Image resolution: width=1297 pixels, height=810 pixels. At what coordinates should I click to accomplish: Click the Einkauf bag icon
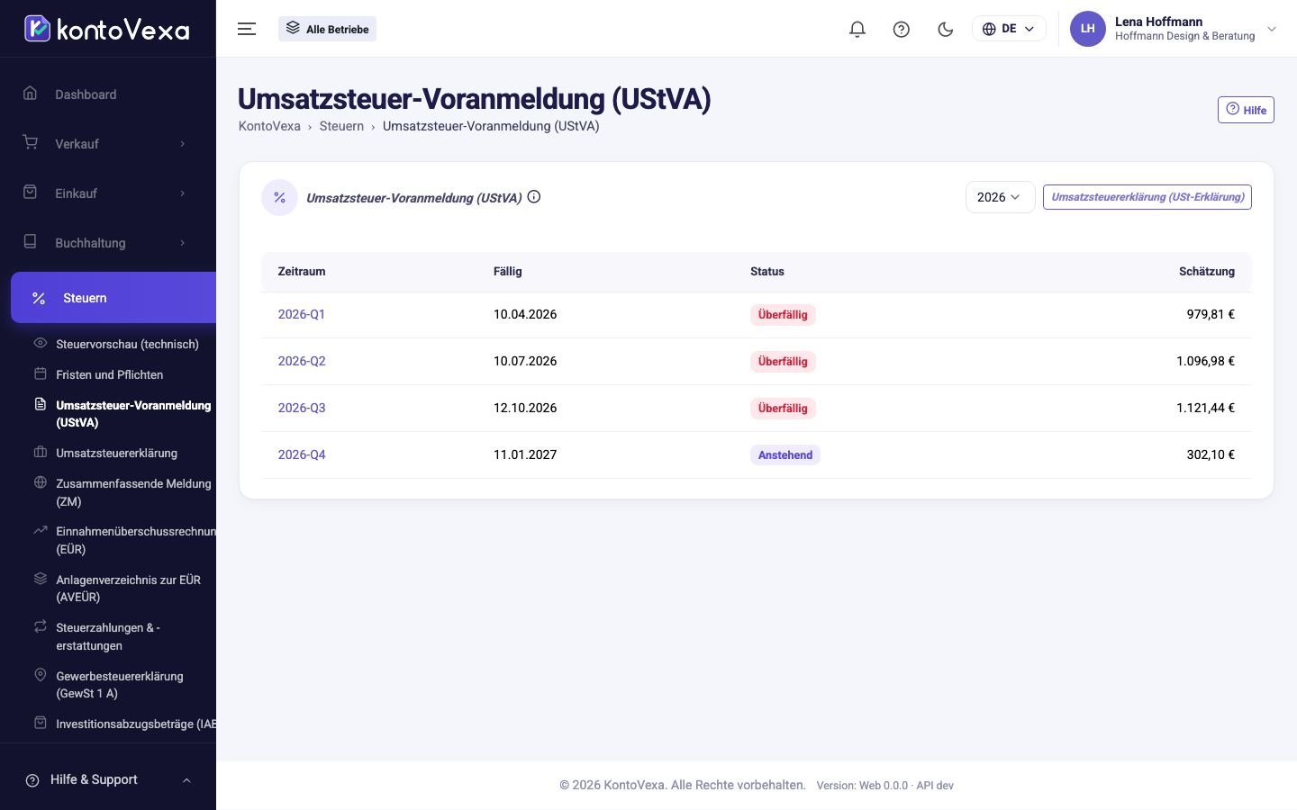[31, 193]
